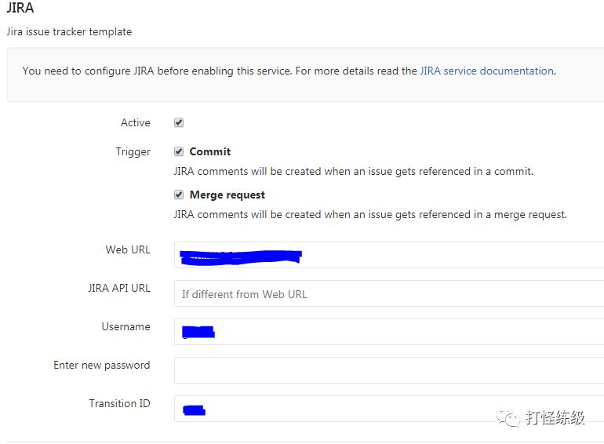Focus the JIRA API URL field
Screen dimensions: 604x444
[x=389, y=293]
